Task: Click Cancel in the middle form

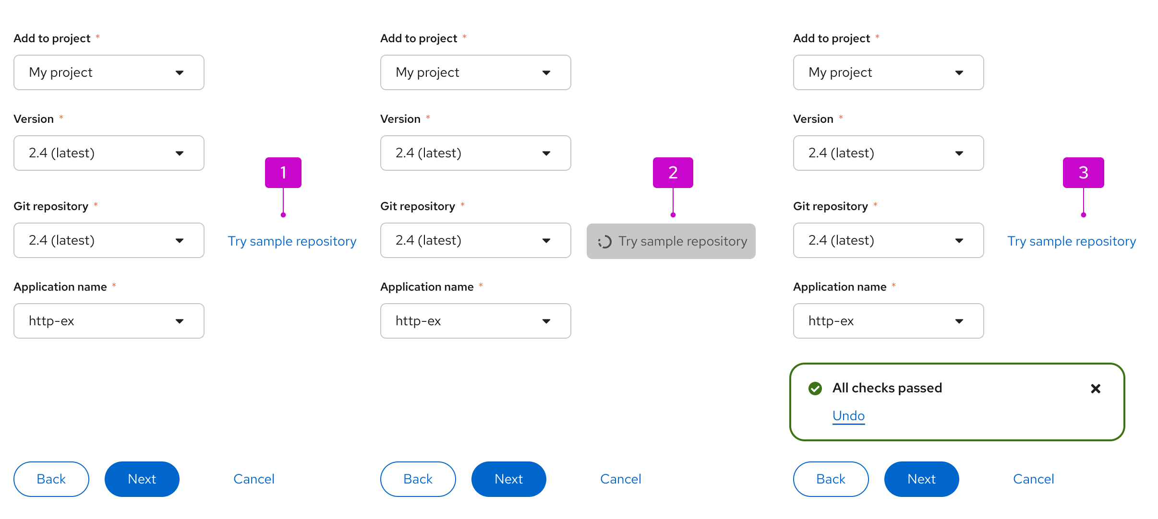Action: click(620, 479)
